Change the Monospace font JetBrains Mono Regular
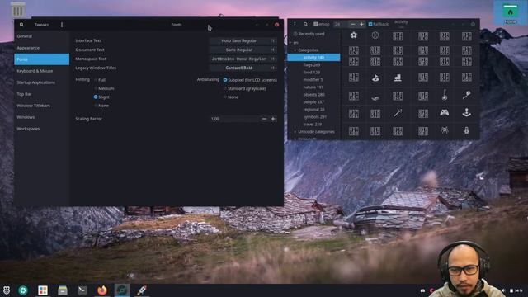 tap(243, 59)
